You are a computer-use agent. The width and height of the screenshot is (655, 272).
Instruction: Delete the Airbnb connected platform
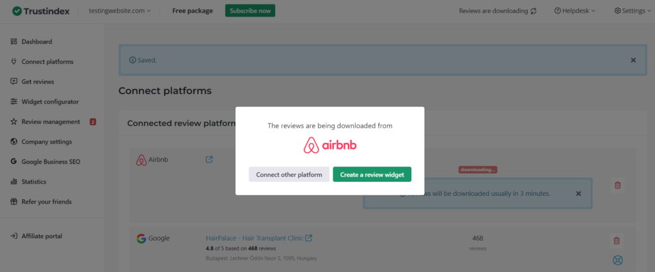click(617, 185)
